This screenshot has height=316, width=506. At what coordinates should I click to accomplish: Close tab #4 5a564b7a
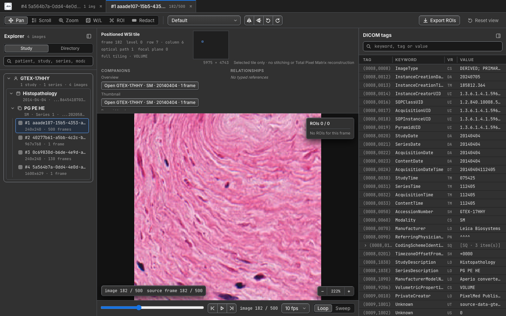(x=101, y=6)
